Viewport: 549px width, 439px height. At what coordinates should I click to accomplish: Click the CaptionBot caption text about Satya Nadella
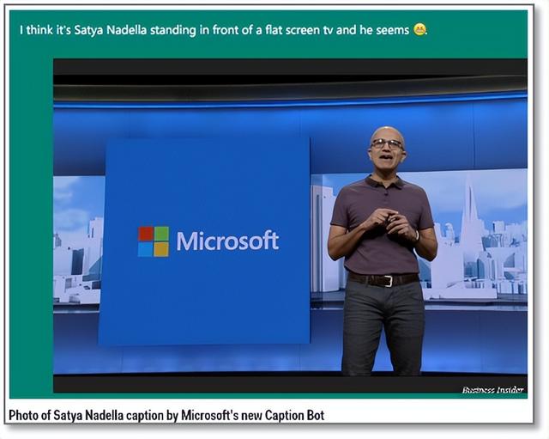coord(223,30)
